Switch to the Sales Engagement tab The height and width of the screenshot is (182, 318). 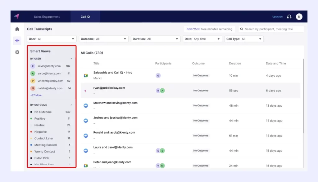[47, 17]
